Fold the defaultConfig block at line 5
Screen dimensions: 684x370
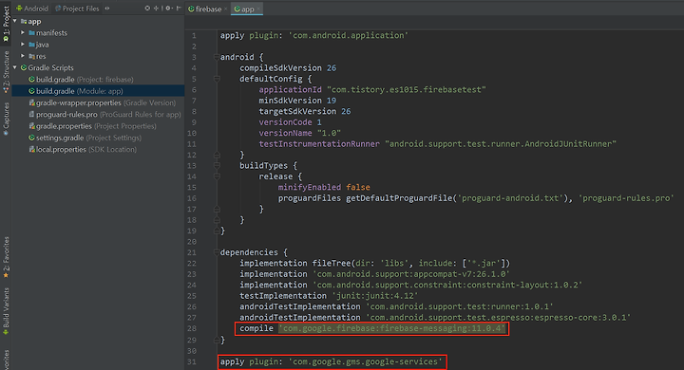click(x=217, y=79)
